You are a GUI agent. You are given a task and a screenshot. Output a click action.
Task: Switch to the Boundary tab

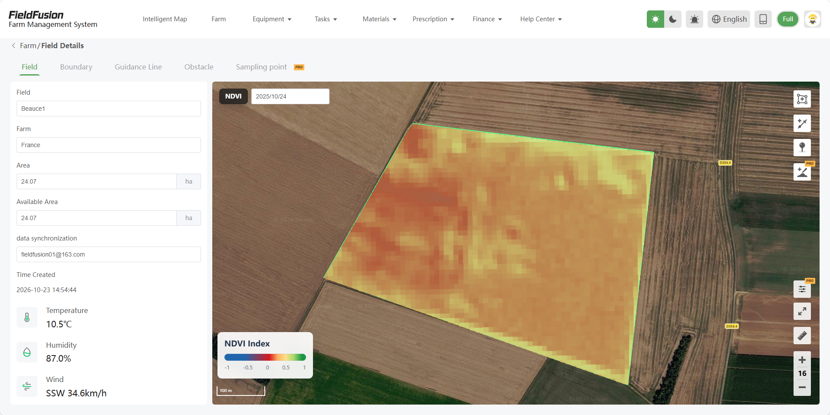pos(76,67)
